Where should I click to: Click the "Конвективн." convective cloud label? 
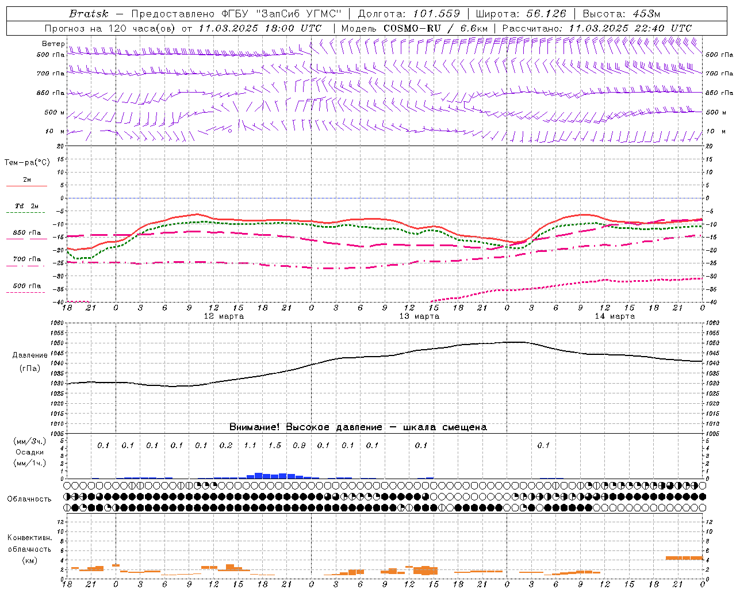click(29, 538)
